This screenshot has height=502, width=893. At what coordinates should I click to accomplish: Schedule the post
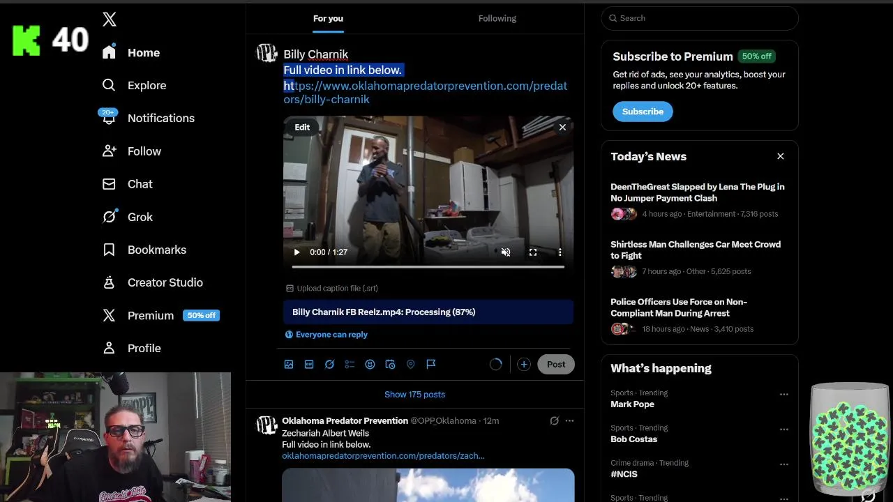pyautogui.click(x=390, y=364)
